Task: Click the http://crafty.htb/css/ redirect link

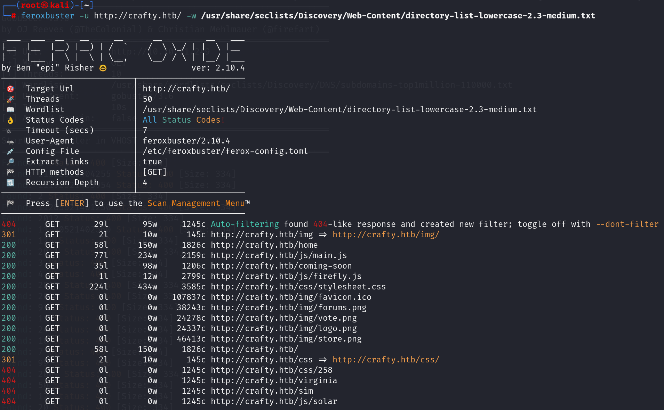Action: pyautogui.click(x=386, y=360)
